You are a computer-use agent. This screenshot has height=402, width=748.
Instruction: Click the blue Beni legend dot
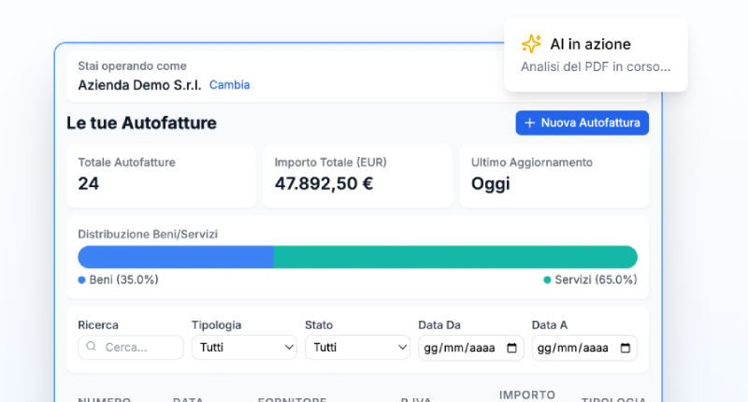[x=81, y=280]
